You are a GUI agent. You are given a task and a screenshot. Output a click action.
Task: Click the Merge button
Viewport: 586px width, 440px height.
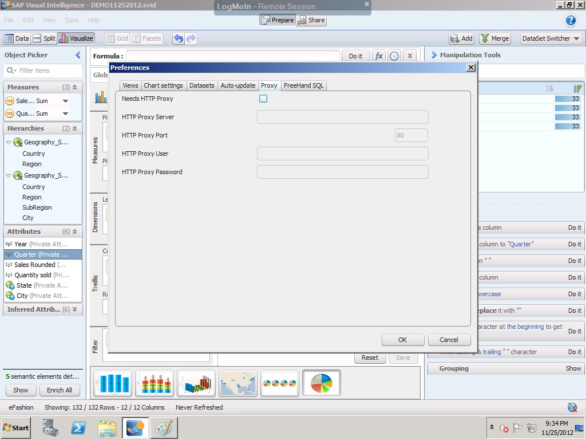pos(495,38)
